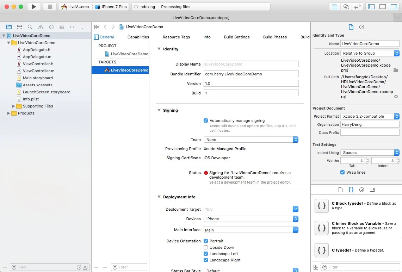Expand the Supporting Files folder
The width and height of the screenshot is (402, 272).
(x=13, y=106)
